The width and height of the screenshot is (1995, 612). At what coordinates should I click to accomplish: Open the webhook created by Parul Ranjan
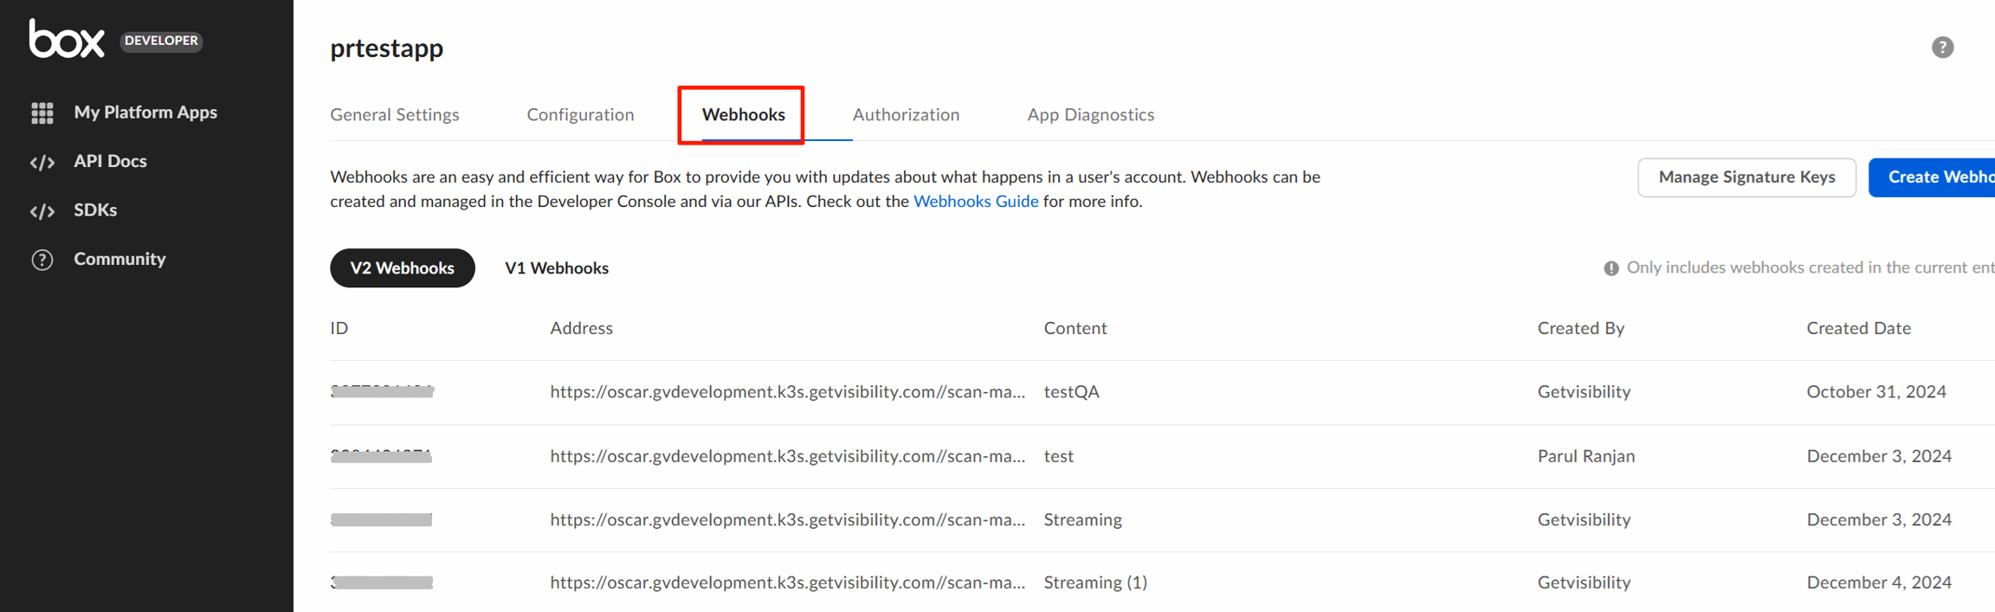click(x=1585, y=456)
